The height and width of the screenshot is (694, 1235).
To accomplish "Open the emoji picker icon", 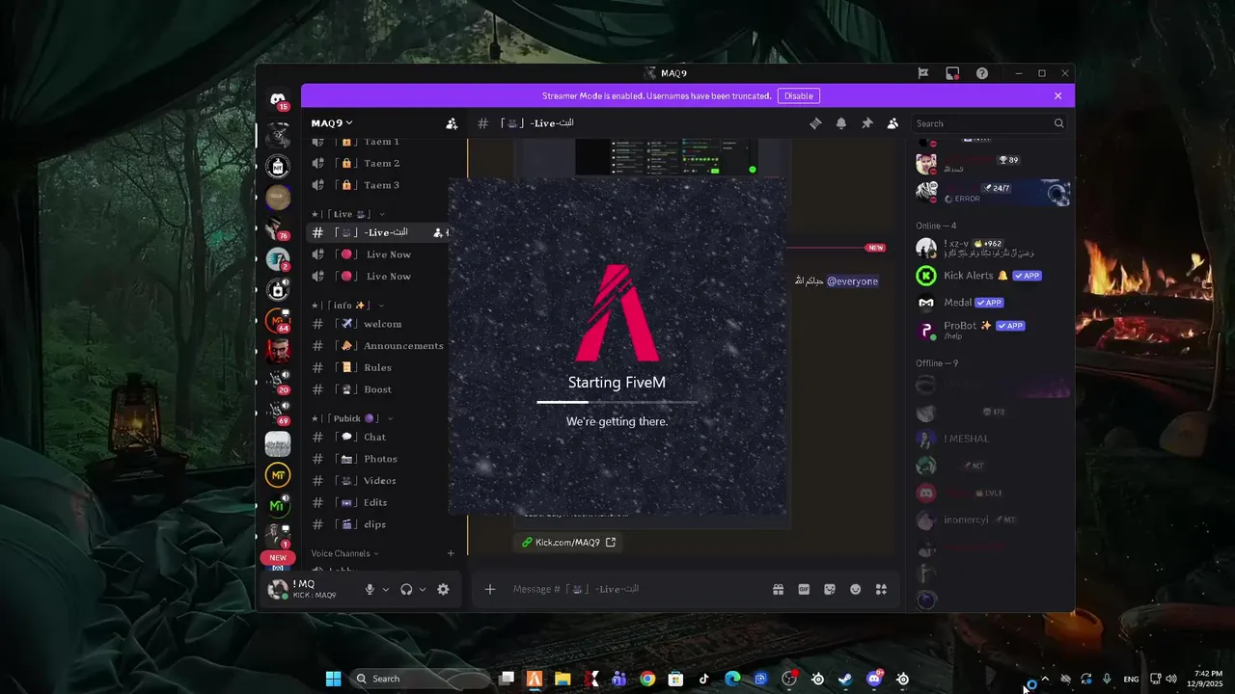I will (855, 589).
